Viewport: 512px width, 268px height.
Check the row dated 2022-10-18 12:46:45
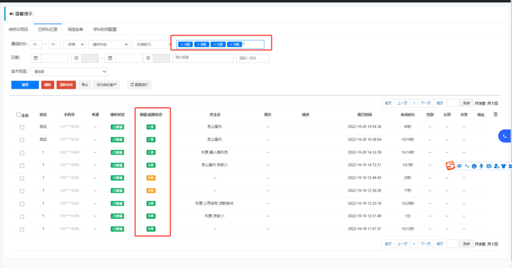click(x=22, y=179)
